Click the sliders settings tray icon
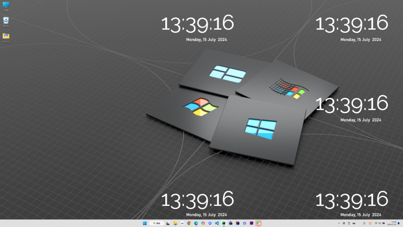The width and height of the screenshot is (403, 227). pyautogui.click(x=344, y=223)
